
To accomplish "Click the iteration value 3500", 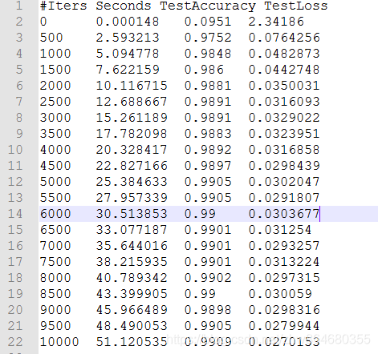I will tap(55, 134).
